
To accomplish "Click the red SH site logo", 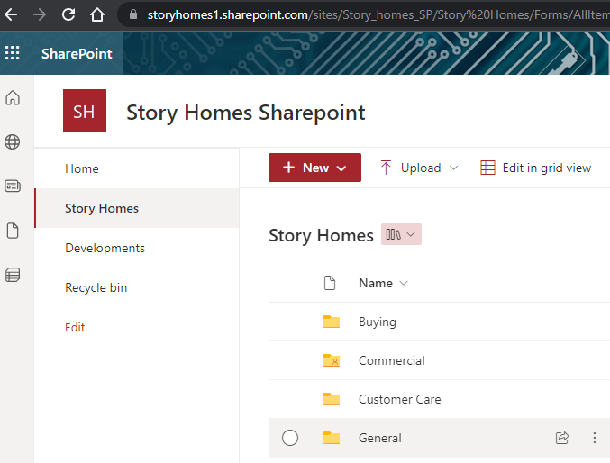I will coord(85,111).
